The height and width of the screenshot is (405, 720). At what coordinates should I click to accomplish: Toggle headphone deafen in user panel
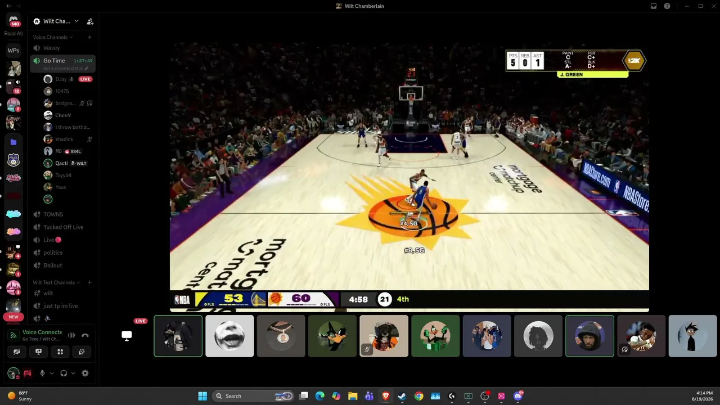[64, 373]
